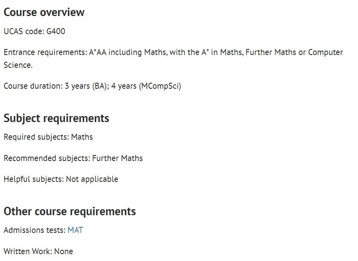Click the 'UCAS code:' label
Image resolution: width=358 pixels, height=261 pixels.
pyautogui.click(x=24, y=31)
